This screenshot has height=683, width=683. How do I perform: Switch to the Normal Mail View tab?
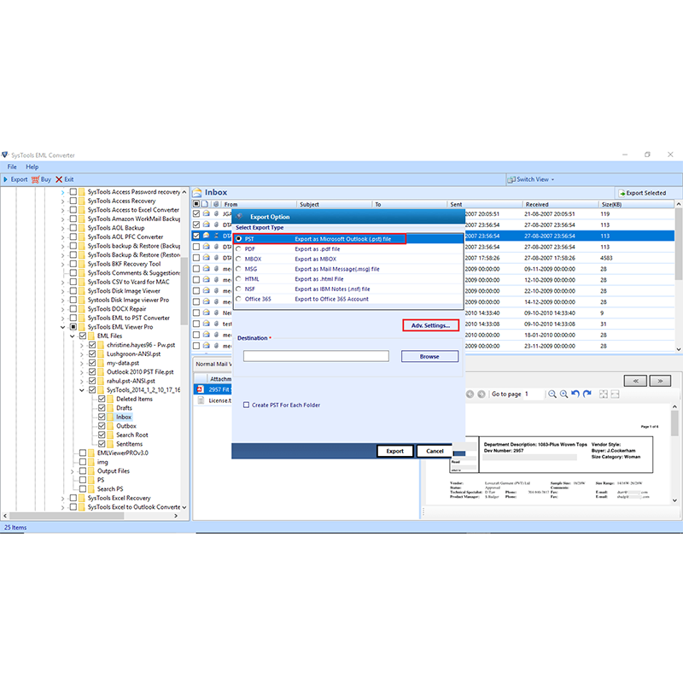tap(213, 365)
